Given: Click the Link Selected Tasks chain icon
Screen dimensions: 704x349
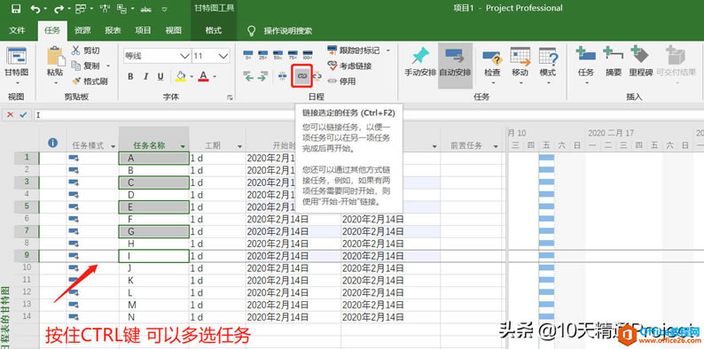Looking at the screenshot, I should point(301,77).
